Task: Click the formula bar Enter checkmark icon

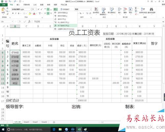Action: click(24, 21)
